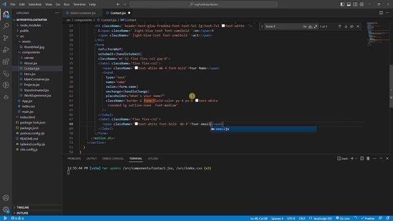This screenshot has height=221, width=393.
Task: Click Explorer more actions ellipsis
Action: 57,13
